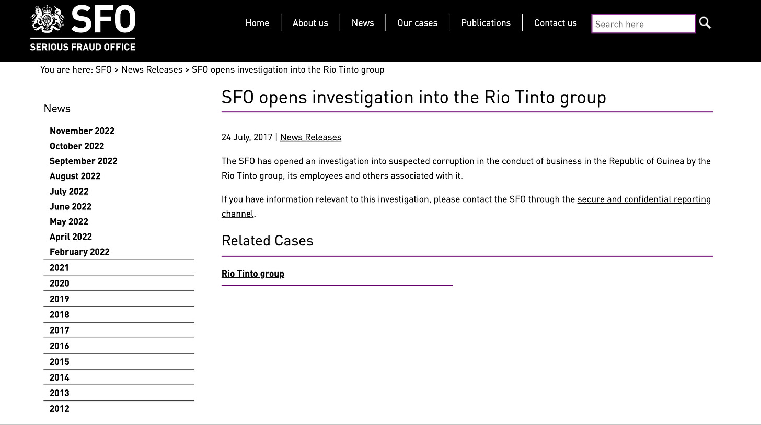Image resolution: width=761 pixels, height=425 pixels.
Task: Open the secure and confidential reporting channel link
Action: pos(644,199)
